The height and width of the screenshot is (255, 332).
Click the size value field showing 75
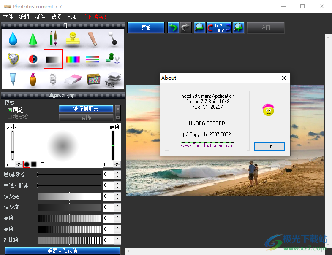[11, 164]
